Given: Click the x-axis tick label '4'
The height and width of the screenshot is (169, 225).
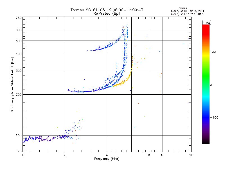Looking at the screenshot, I should 107,155.
